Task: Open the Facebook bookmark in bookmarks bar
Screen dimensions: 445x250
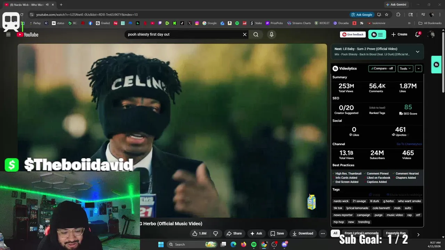Action: pos(90,23)
